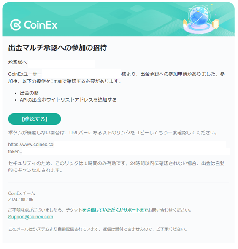Click the CoinEx wordmark in header
238x249 pixels.
[x=41, y=25]
